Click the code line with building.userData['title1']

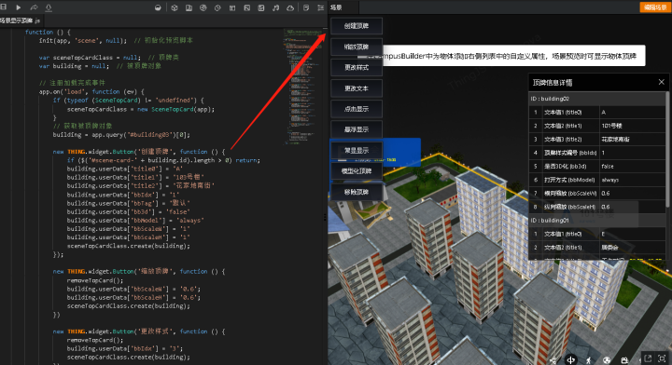(x=135, y=177)
